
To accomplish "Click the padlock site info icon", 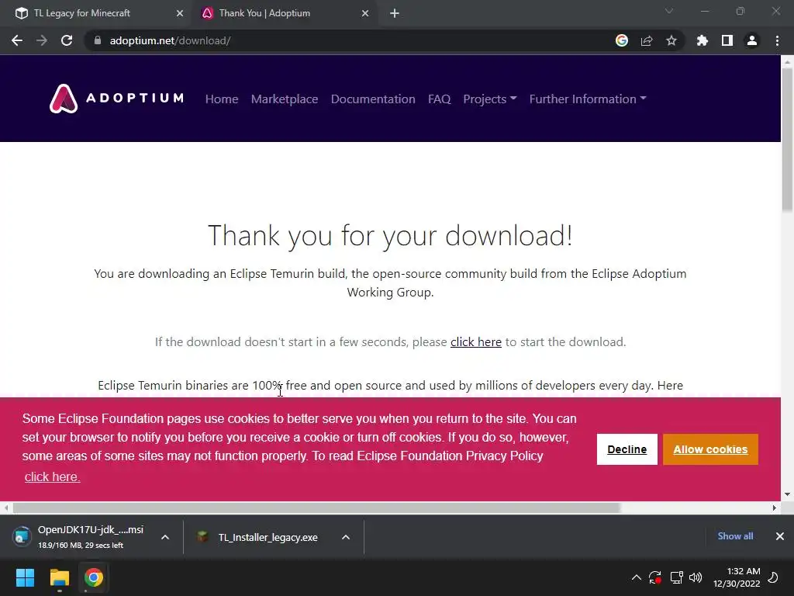I will click(x=98, y=40).
